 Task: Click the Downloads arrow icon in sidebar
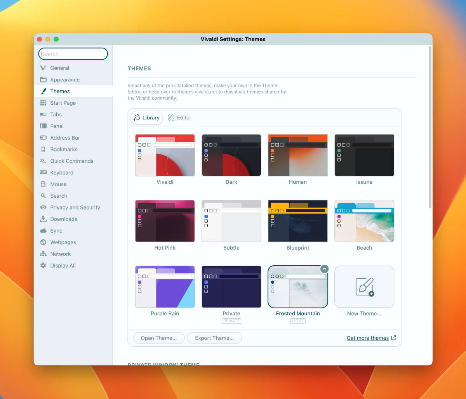coord(43,219)
